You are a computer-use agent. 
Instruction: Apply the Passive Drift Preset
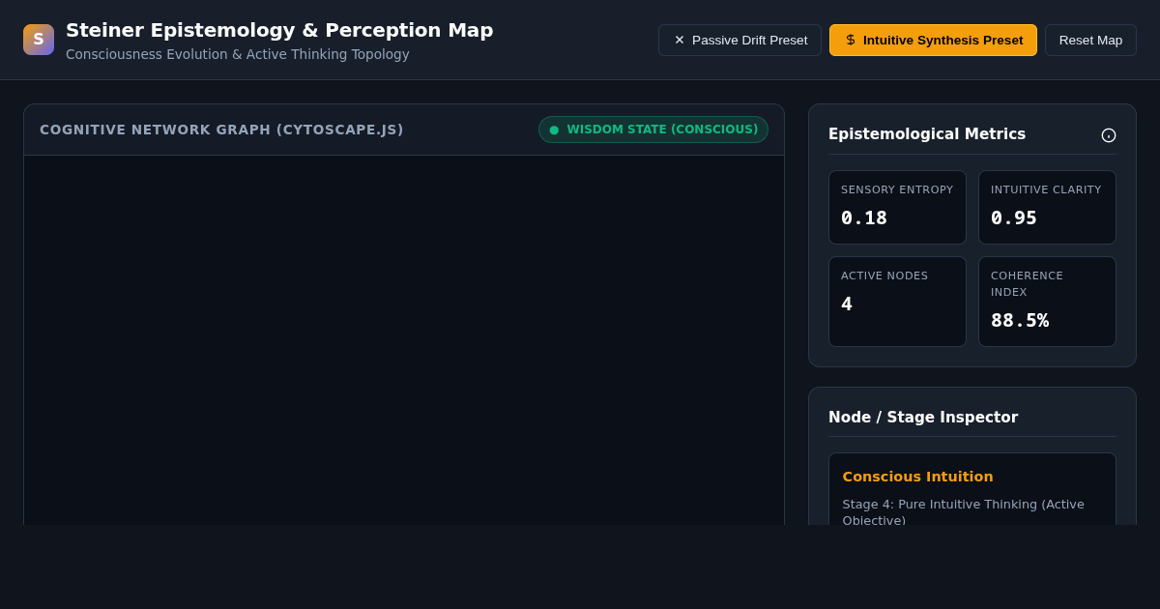(x=739, y=40)
